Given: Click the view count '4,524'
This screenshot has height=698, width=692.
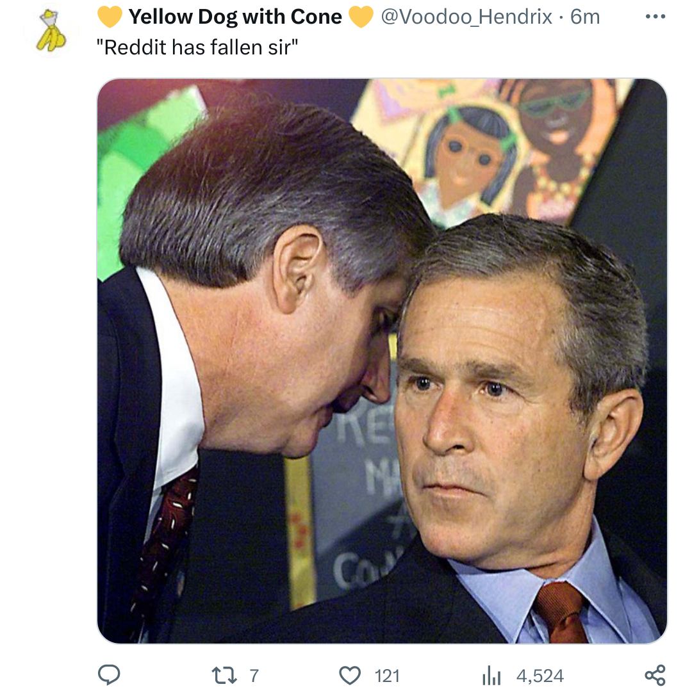Looking at the screenshot, I should (540, 676).
